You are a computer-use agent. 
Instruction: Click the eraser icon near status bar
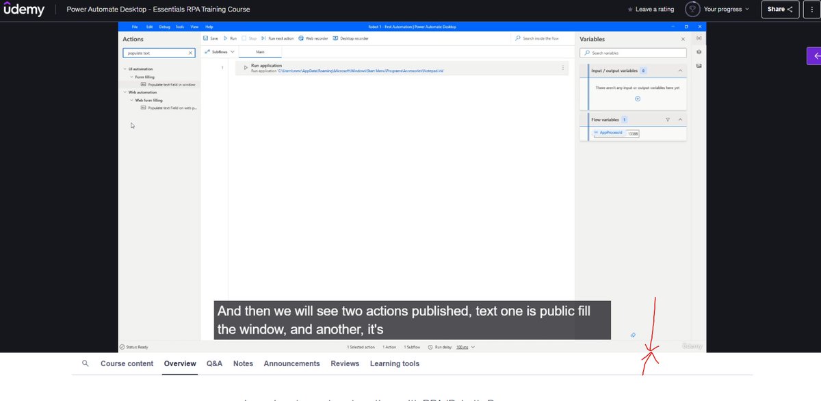[x=634, y=335]
